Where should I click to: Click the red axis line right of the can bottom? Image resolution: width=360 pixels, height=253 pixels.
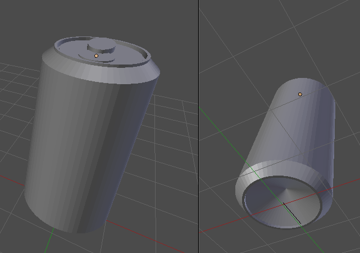point(341,186)
